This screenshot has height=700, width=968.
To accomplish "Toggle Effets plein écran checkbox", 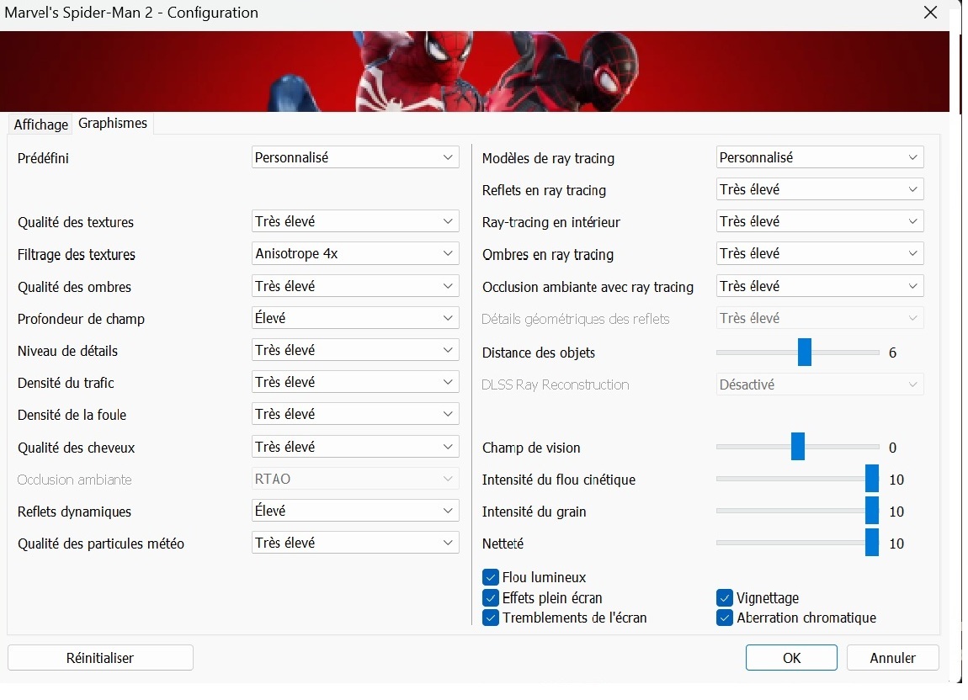I will (x=490, y=598).
